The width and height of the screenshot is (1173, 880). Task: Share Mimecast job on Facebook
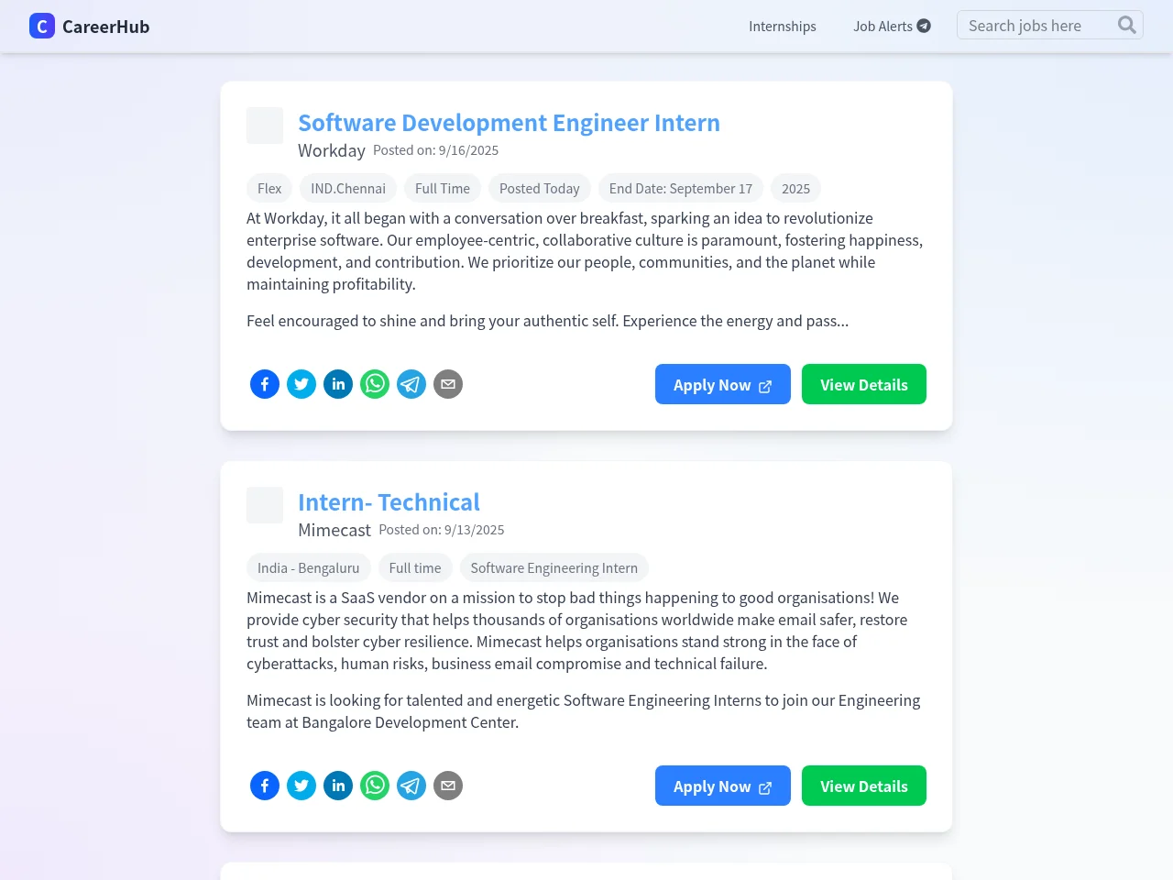265,786
